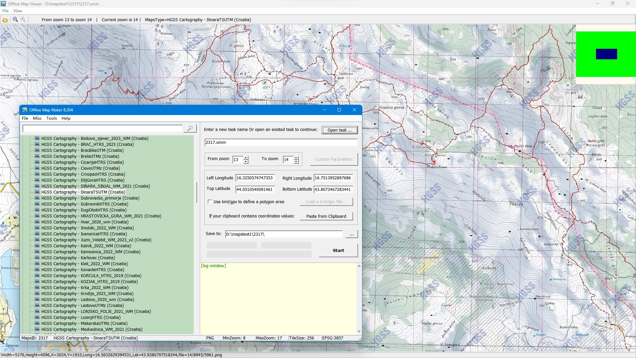Viewport: 636px width, 358px height.
Task: Select the Hvar_2020_wm map icon
Action: pos(37,222)
